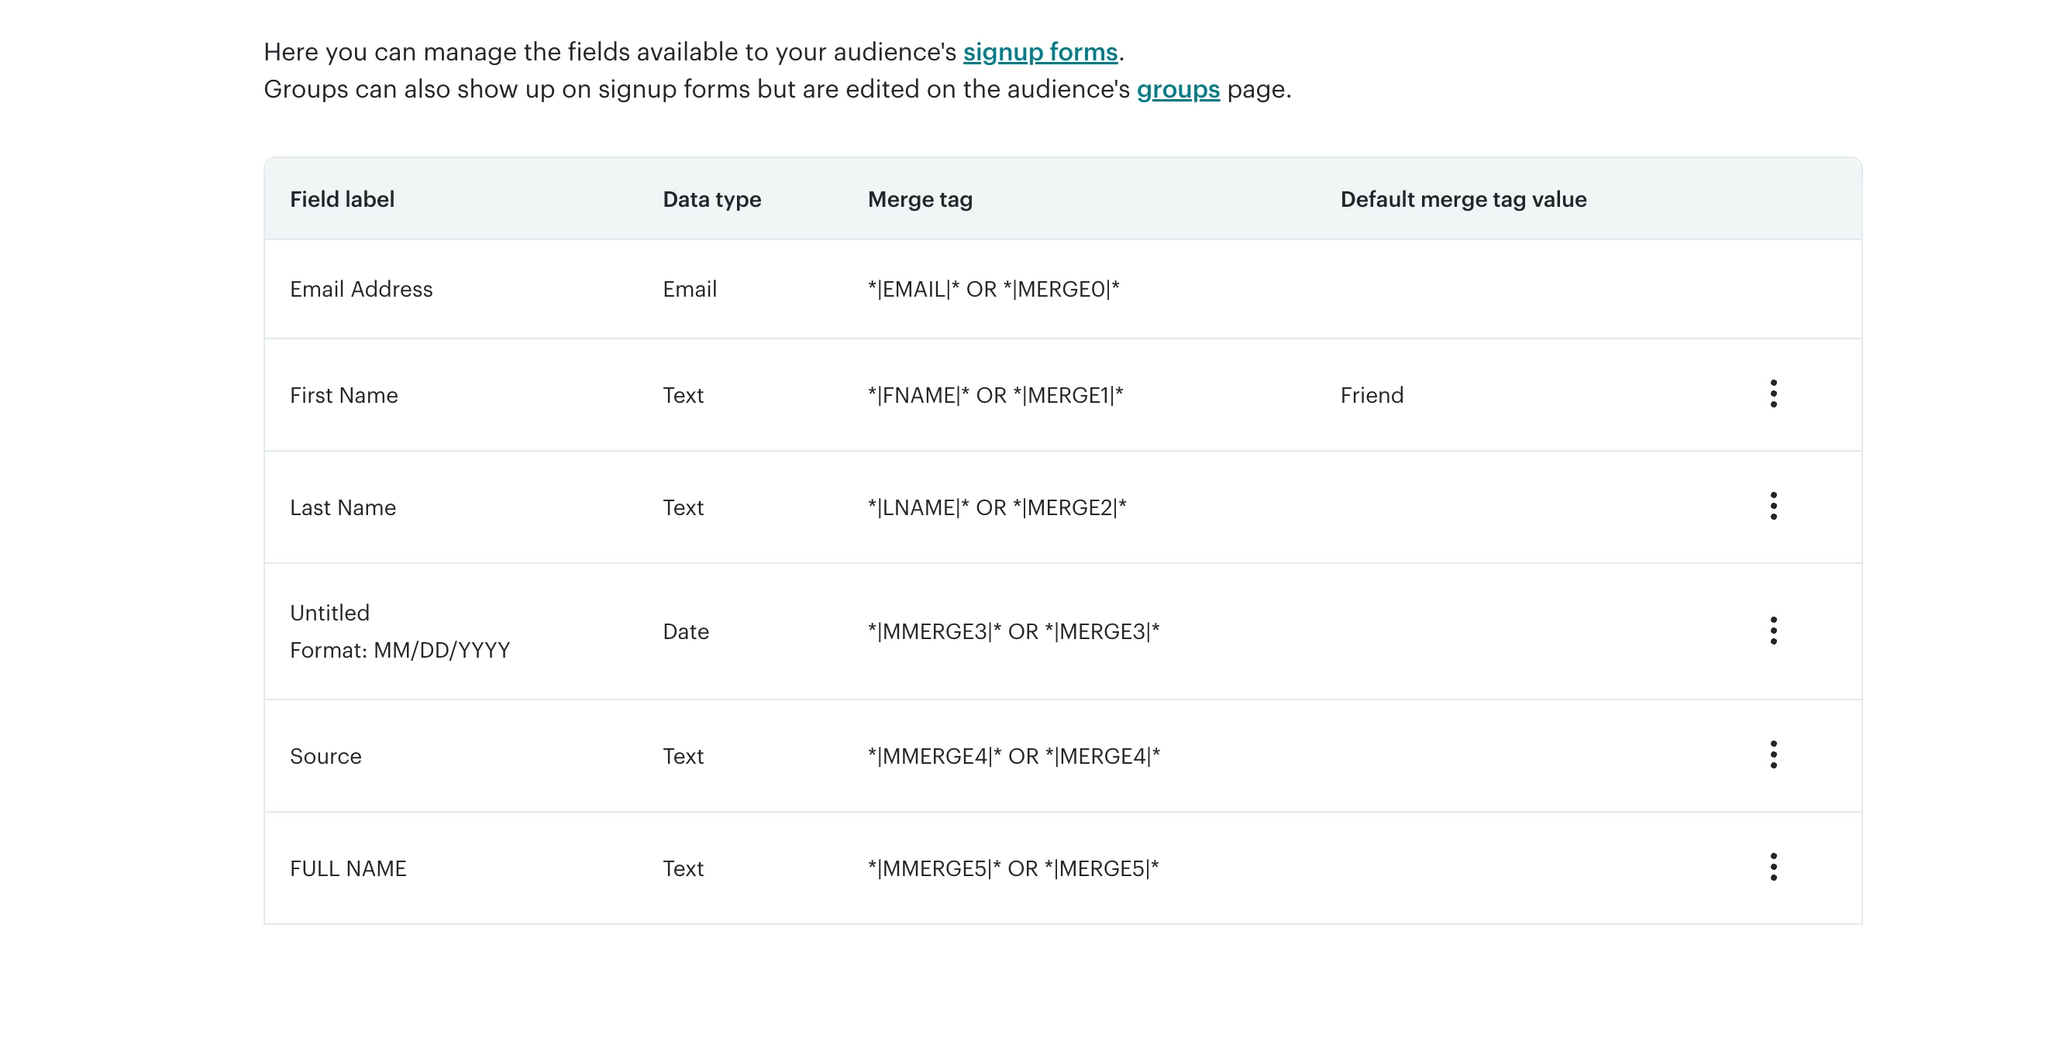
Task: Click the Merge tag column header
Action: tap(920, 200)
